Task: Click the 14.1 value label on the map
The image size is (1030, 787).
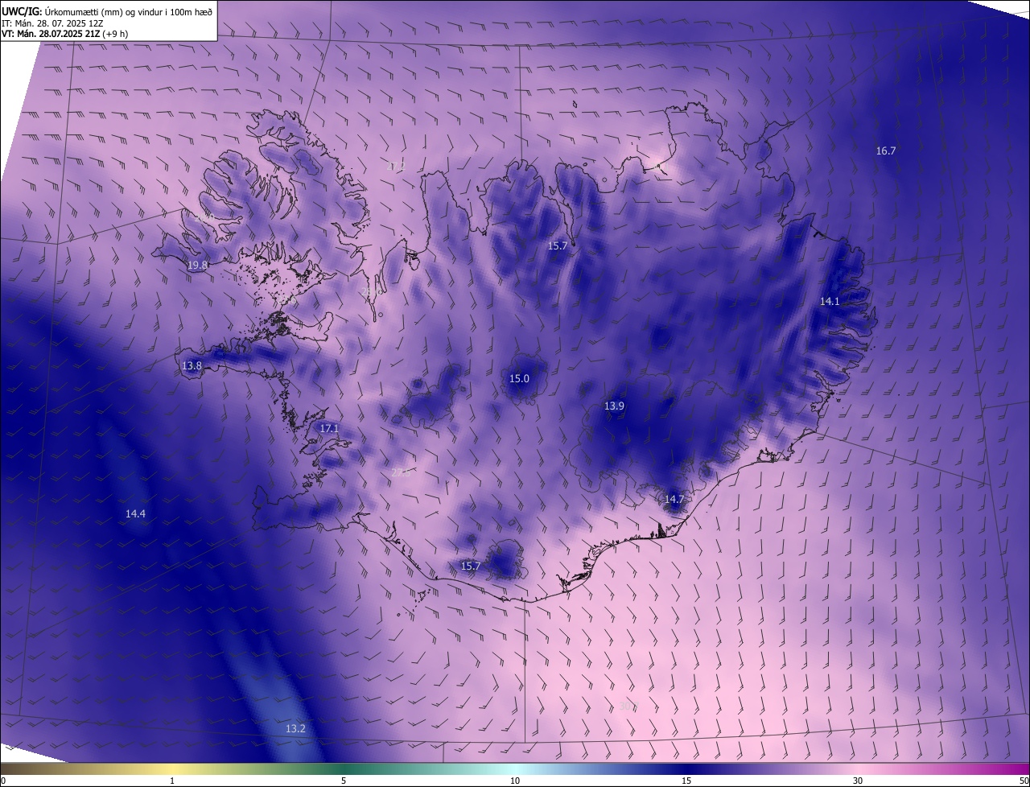Action: point(830,301)
